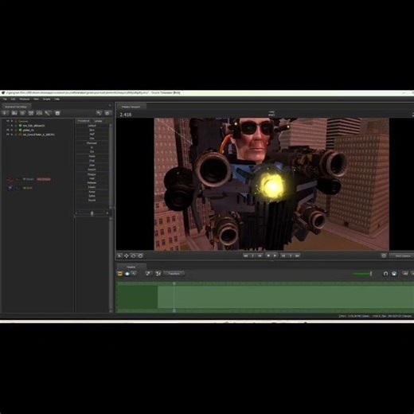Viewport: 414px width, 414px height.
Task: Click the fourth icon in Animation Set Editor toolbar
Action: tap(31, 113)
